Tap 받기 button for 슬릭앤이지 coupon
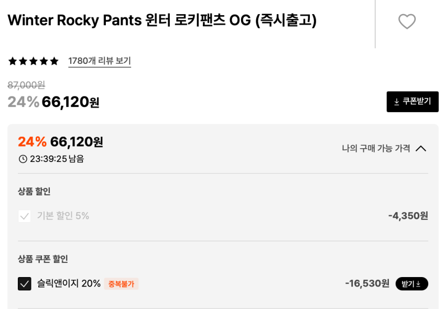The image size is (445, 309). [x=411, y=284]
